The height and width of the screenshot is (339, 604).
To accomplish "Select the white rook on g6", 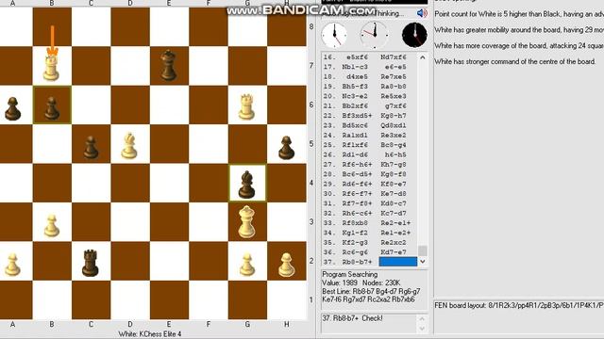I will coord(246,106).
